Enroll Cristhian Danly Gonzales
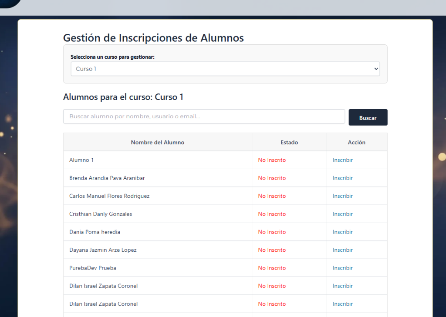Screen dimensions: 446x317 [x=343, y=214]
